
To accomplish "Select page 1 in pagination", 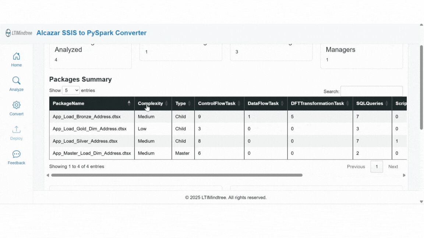I will 377,167.
